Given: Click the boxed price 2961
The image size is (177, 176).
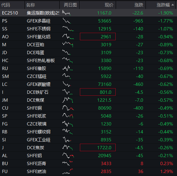Looking at the screenshot, I should 98,37.
